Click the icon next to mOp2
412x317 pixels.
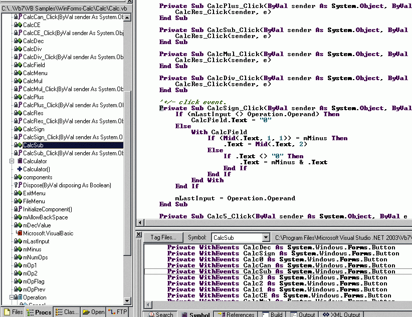point(18,273)
